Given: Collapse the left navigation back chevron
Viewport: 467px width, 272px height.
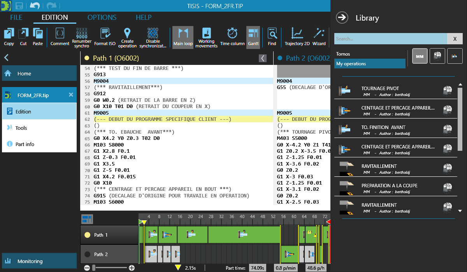Looking at the screenshot, I should 6,58.
